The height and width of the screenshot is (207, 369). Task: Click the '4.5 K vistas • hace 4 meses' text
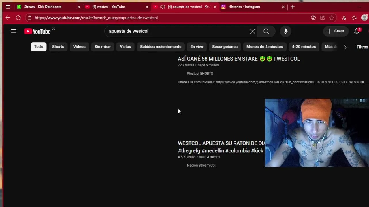point(199,157)
